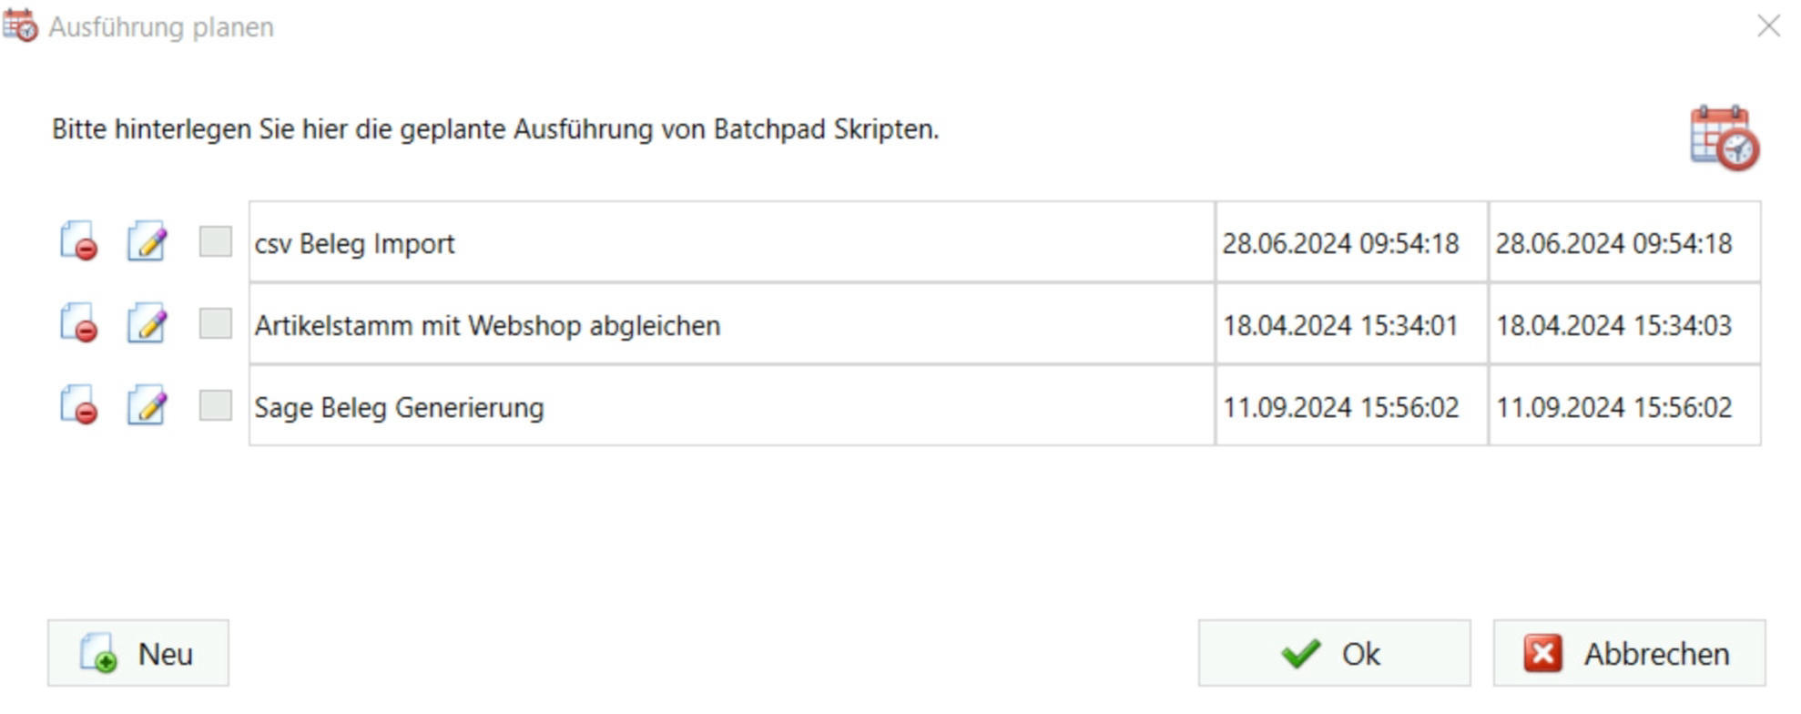
Task: Toggle checkbox for Artikelstamm mit Webshop abgleichen
Action: pyautogui.click(x=216, y=323)
